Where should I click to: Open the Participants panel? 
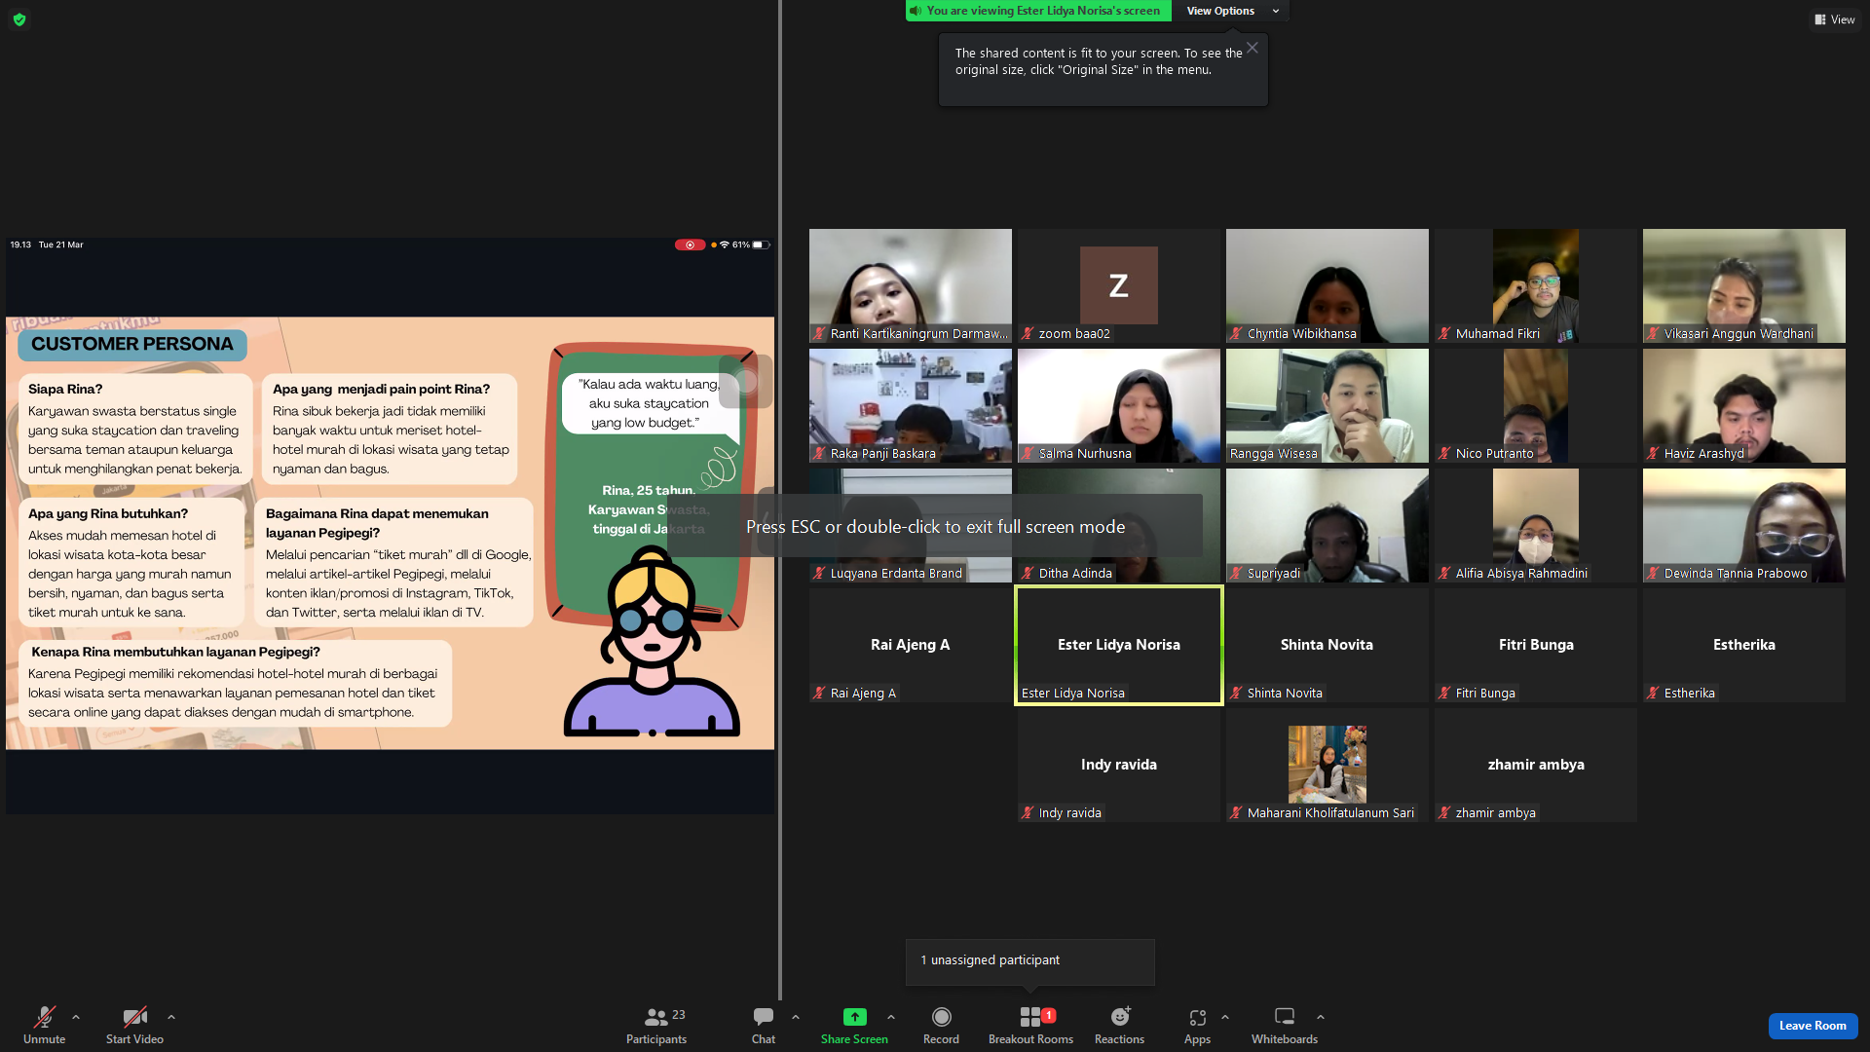(656, 1026)
